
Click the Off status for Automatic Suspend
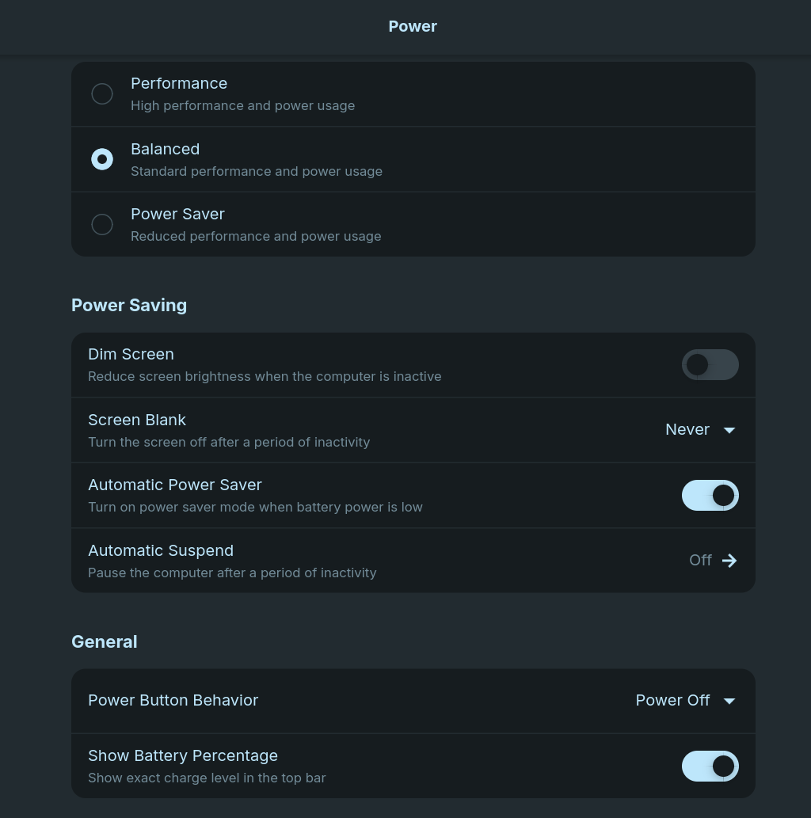pos(700,561)
